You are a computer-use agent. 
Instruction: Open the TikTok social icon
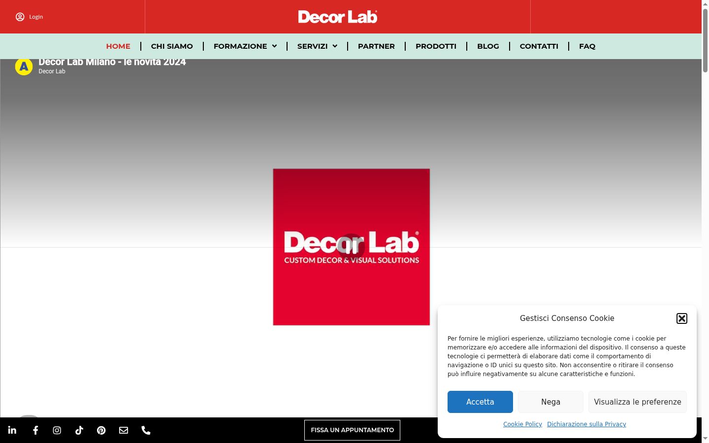[79, 430]
